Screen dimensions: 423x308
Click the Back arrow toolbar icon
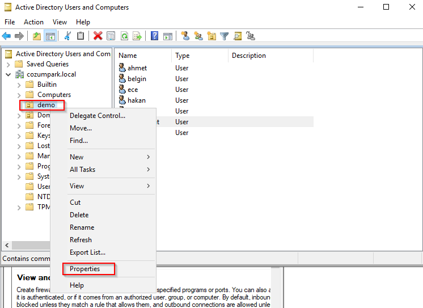[6, 36]
